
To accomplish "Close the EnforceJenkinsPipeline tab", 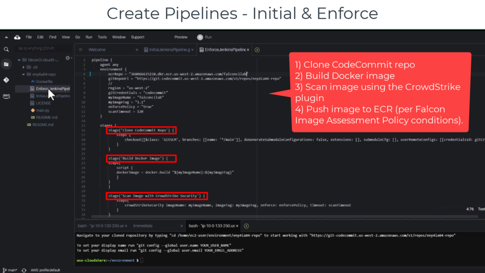I will pos(248,50).
